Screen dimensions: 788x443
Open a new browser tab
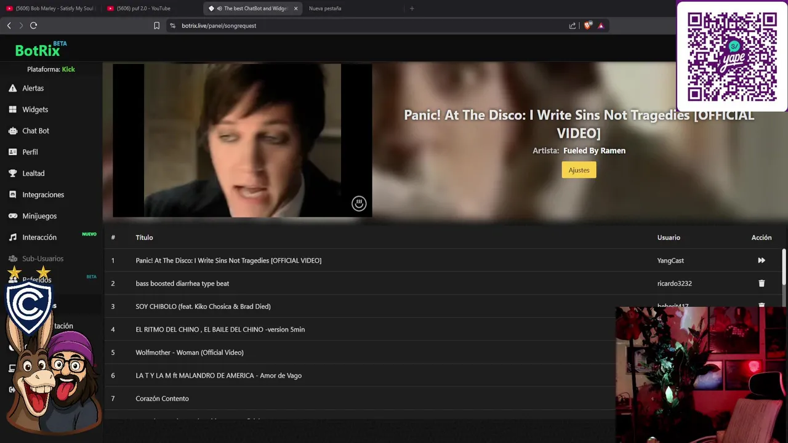(x=412, y=9)
